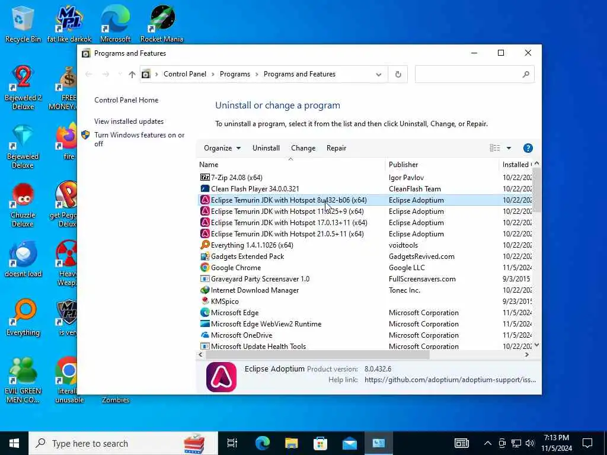
Task: Click the Eclipse Temurin JDK 17.0.13+11 icon
Action: (x=205, y=223)
